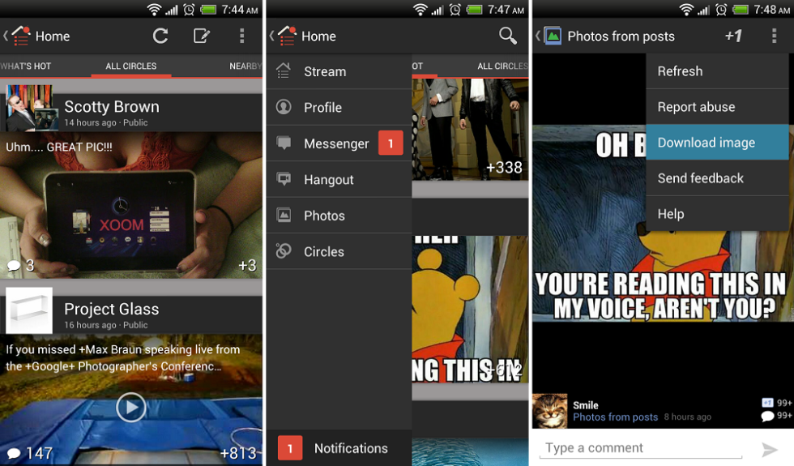Open Hangout in the navigation drawer
Screen dimensions: 794x466
pos(339,180)
